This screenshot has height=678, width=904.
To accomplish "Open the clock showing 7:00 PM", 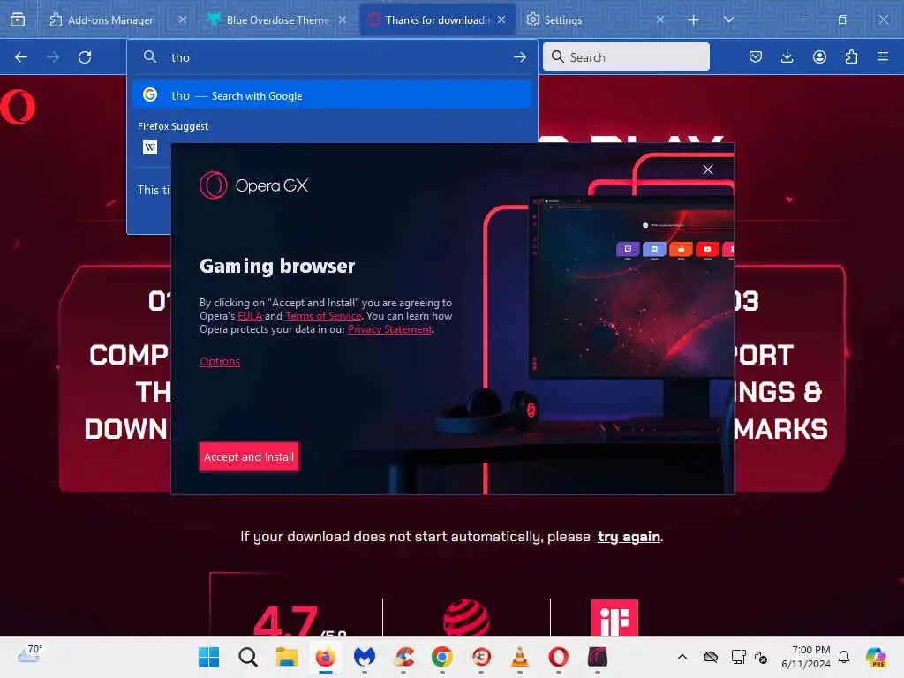I will click(x=806, y=657).
